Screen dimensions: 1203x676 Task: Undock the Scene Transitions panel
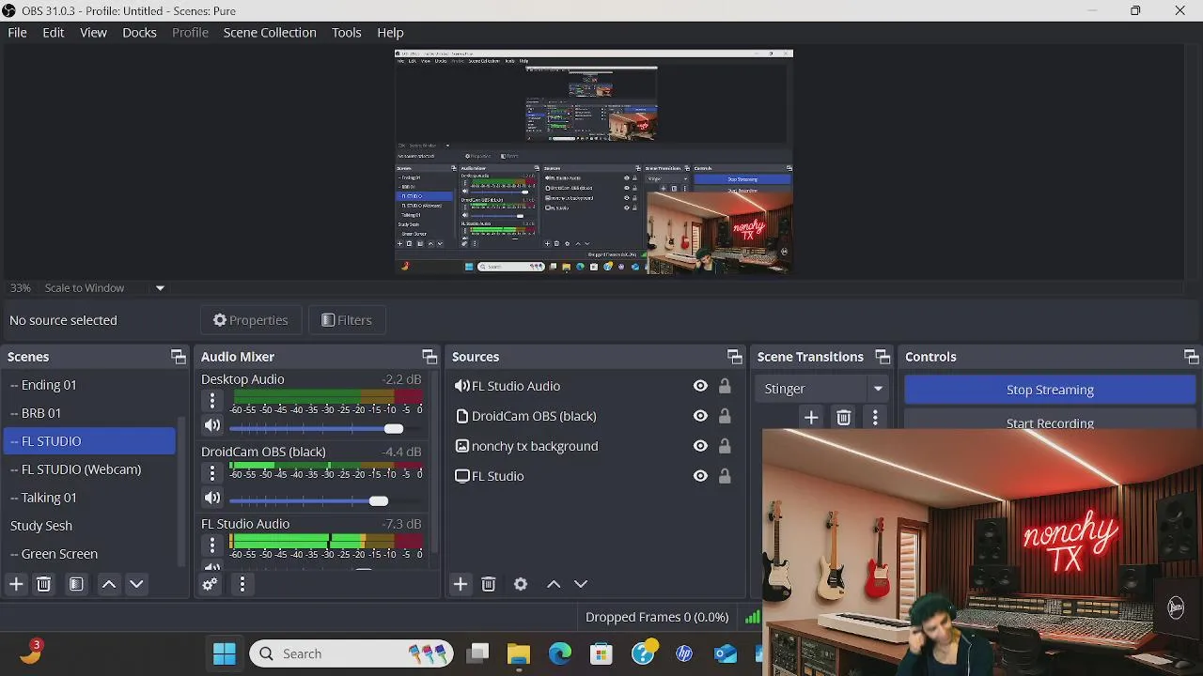[x=883, y=357]
